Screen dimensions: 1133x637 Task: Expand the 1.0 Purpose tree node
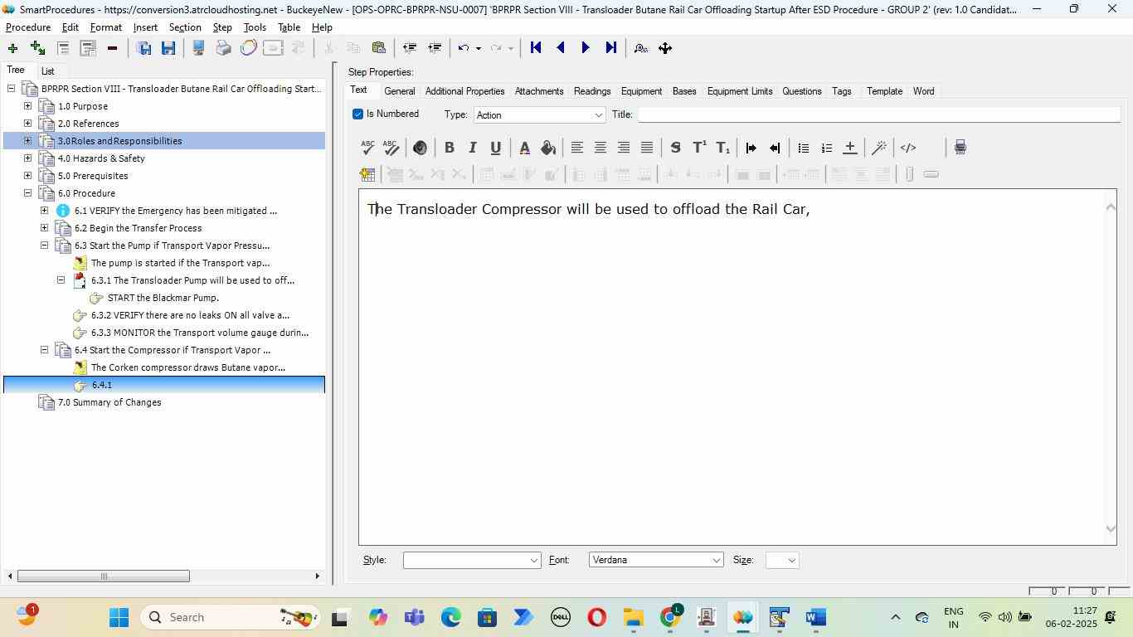(27, 106)
